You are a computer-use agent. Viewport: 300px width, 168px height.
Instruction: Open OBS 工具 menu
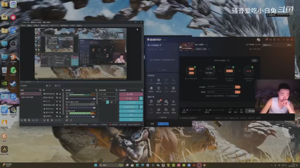click(x=72, y=25)
